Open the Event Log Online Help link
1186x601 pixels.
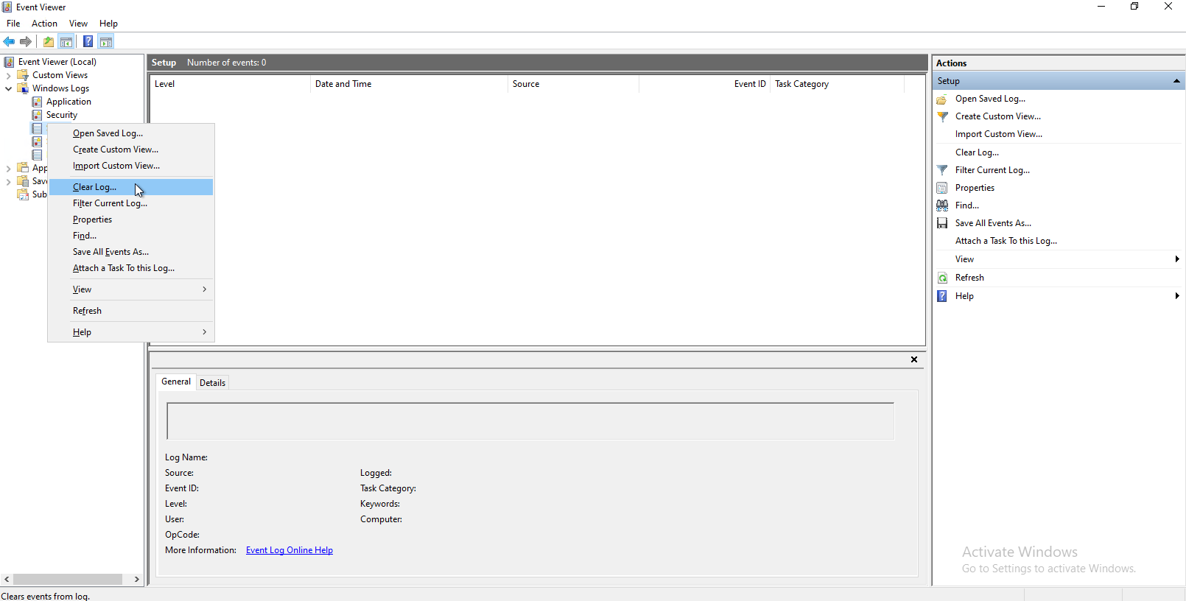pyautogui.click(x=290, y=550)
